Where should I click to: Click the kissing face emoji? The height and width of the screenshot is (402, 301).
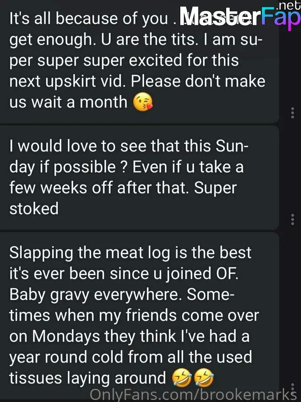tap(143, 102)
